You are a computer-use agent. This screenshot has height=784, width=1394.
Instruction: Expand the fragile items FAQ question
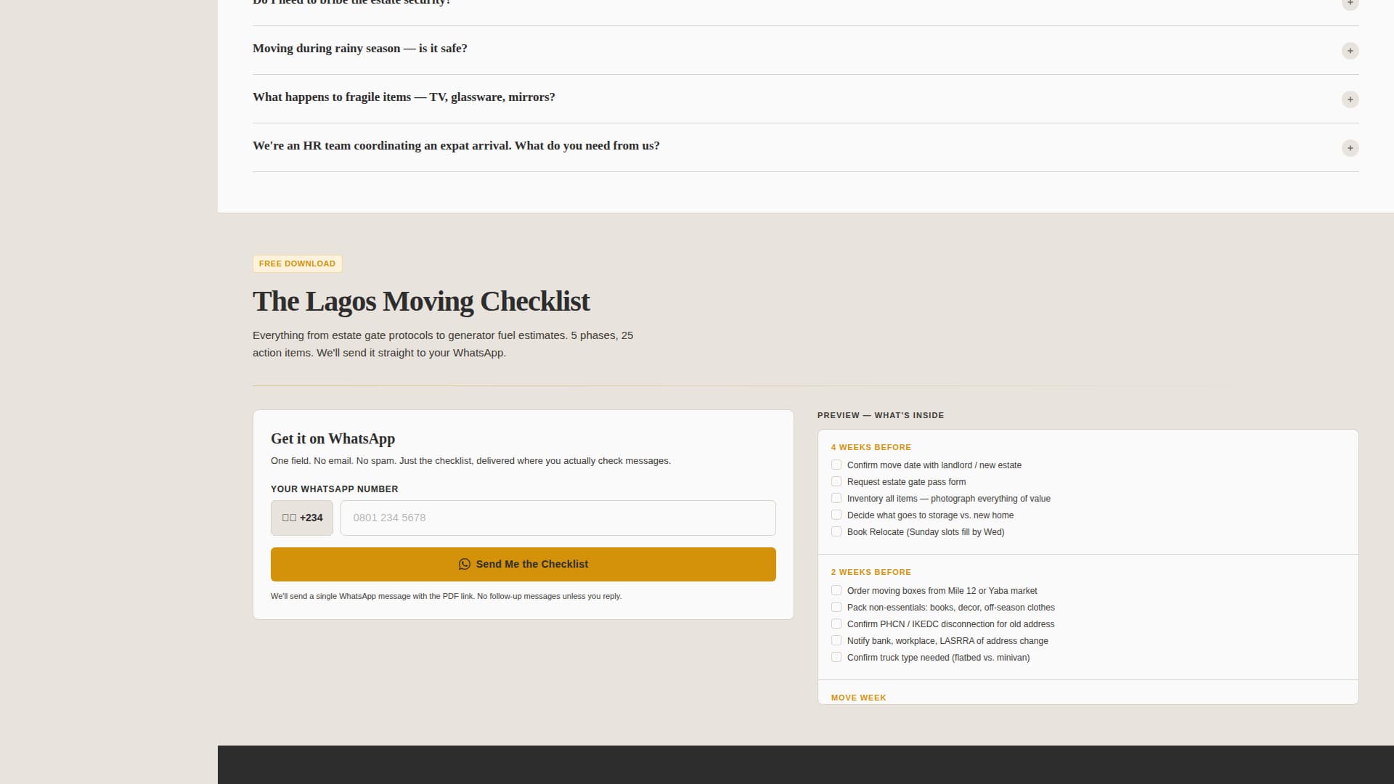click(1350, 99)
